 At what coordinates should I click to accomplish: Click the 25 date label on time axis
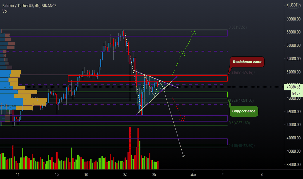click(x=154, y=175)
